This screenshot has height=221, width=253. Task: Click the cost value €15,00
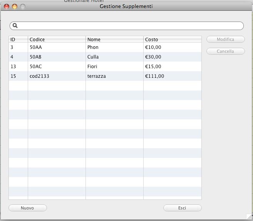coord(153,67)
